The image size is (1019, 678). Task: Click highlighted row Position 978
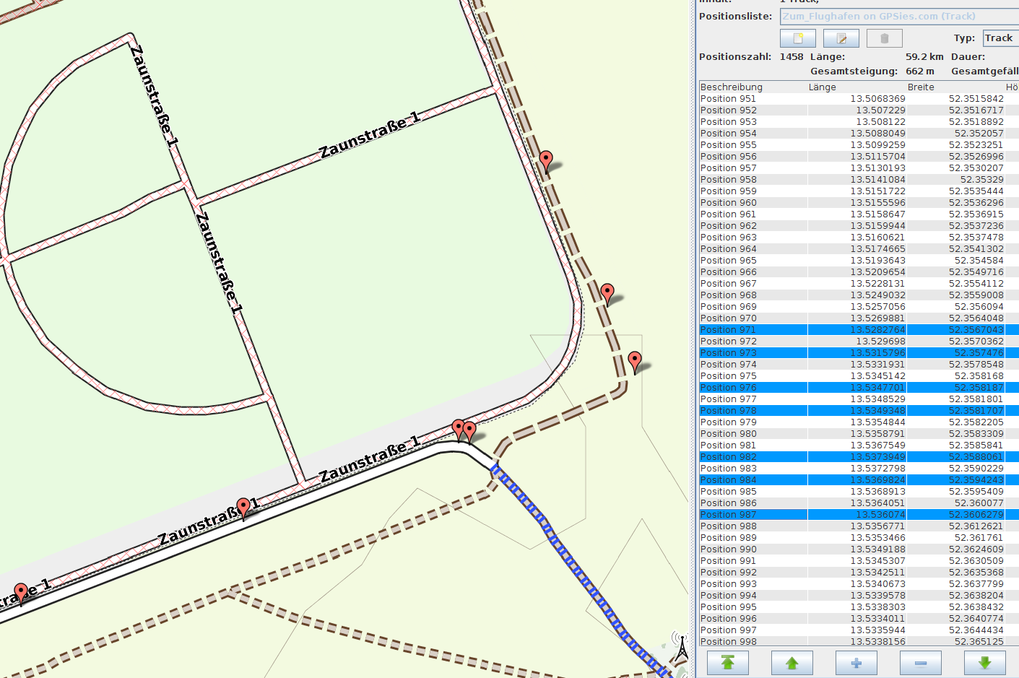(x=859, y=411)
